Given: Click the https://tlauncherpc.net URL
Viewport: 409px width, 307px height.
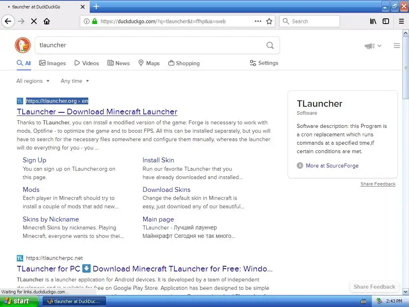Looking at the screenshot, I should [x=54, y=258].
